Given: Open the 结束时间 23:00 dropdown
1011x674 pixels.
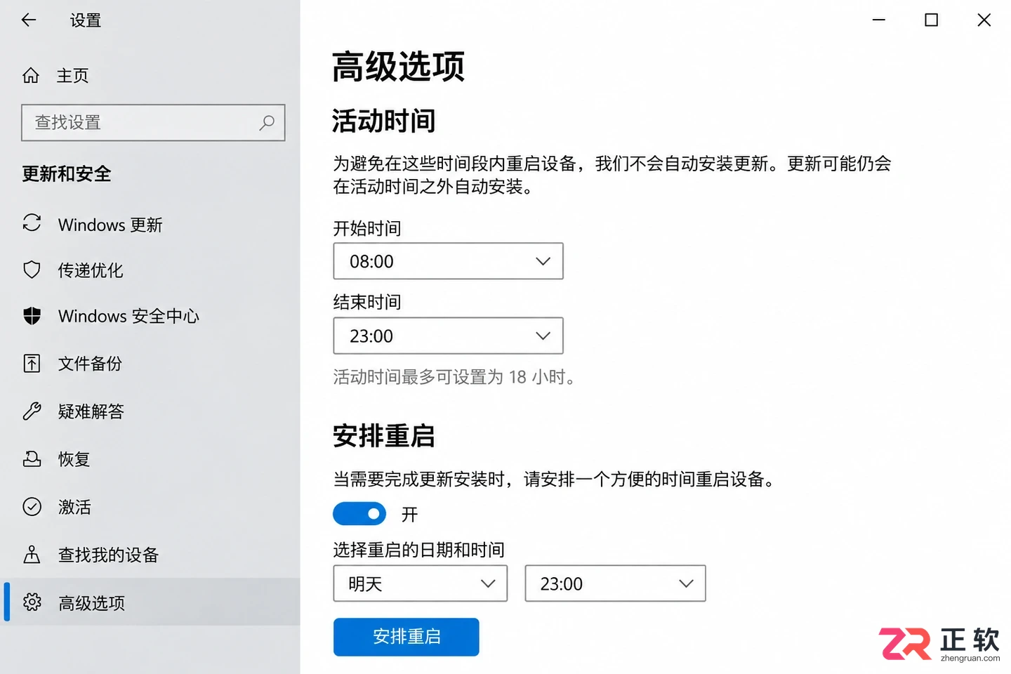Looking at the screenshot, I should coord(448,336).
